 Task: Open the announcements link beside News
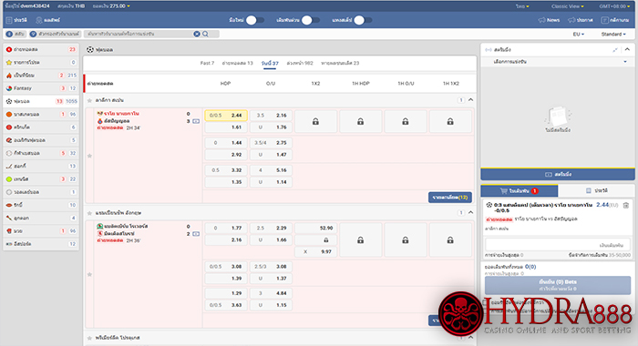tap(581, 20)
